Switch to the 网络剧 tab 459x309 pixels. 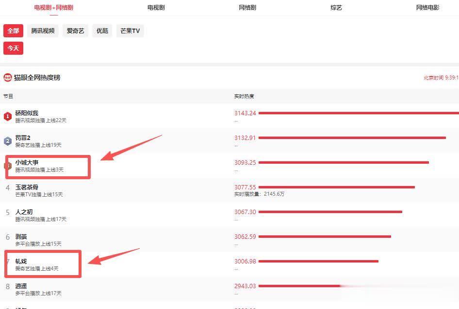pyautogui.click(x=247, y=8)
